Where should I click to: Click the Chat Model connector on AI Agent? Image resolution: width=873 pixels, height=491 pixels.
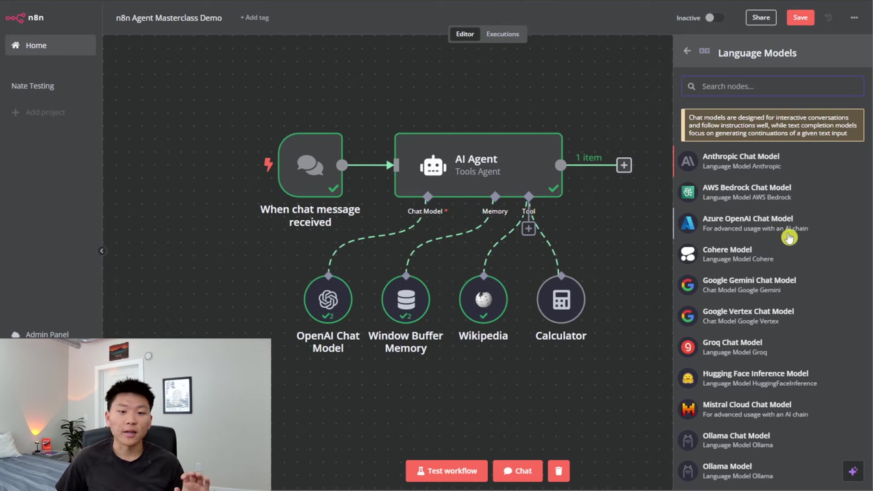coord(427,196)
